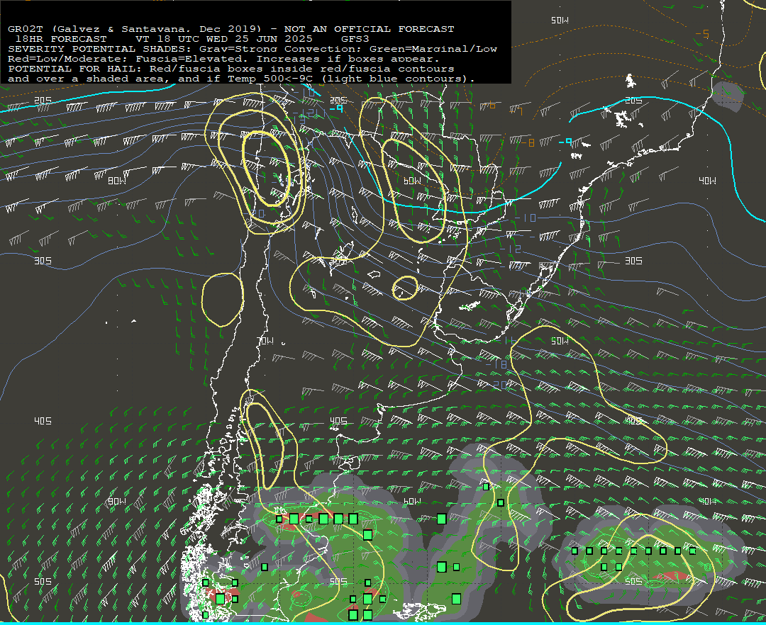Click the blue "-10" temperature contour label over Brazil

point(526,218)
